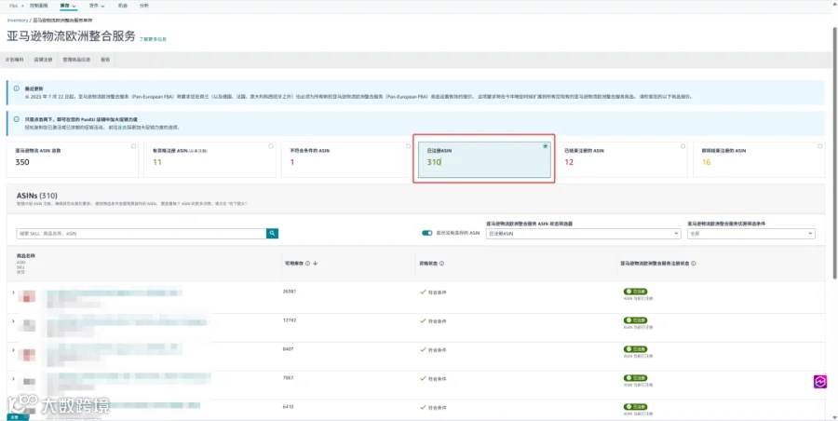Open the 库存 dropdown in top navigation
838x421 pixels.
68,6
